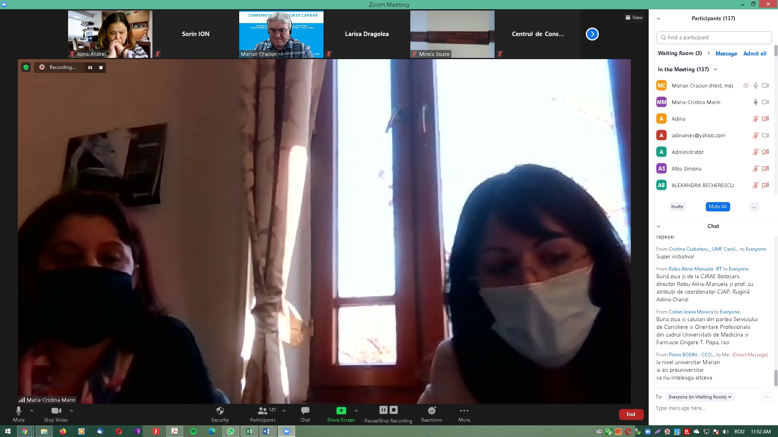The image size is (778, 437).
Task: Open the Participants panel toolbar item
Action: click(263, 414)
